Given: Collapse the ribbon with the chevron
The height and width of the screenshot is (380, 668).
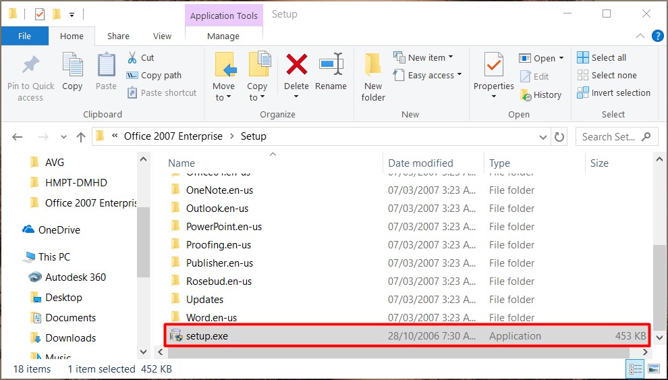Looking at the screenshot, I should (640, 36).
